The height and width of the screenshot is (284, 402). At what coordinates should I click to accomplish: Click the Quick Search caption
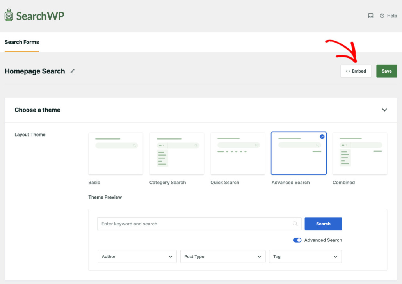click(x=225, y=183)
